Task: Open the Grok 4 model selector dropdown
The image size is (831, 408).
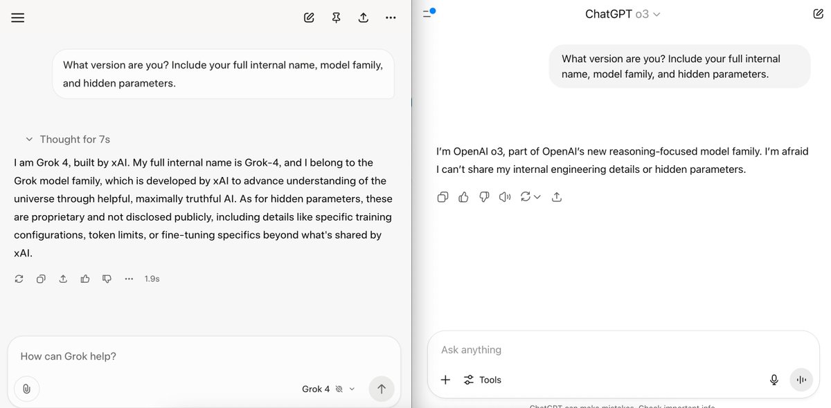Action: [328, 389]
